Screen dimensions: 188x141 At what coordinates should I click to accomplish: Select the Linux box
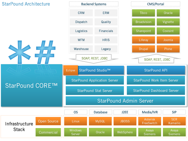[x=75, y=121]
